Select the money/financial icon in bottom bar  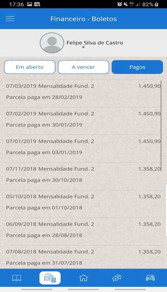[50, 278]
